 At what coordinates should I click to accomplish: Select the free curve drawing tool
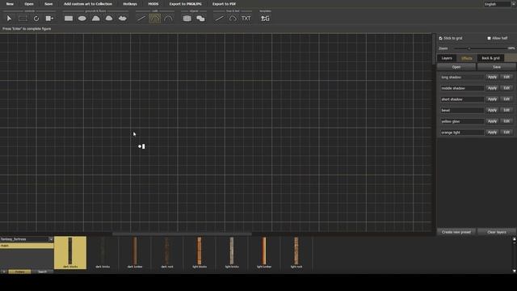(x=233, y=19)
